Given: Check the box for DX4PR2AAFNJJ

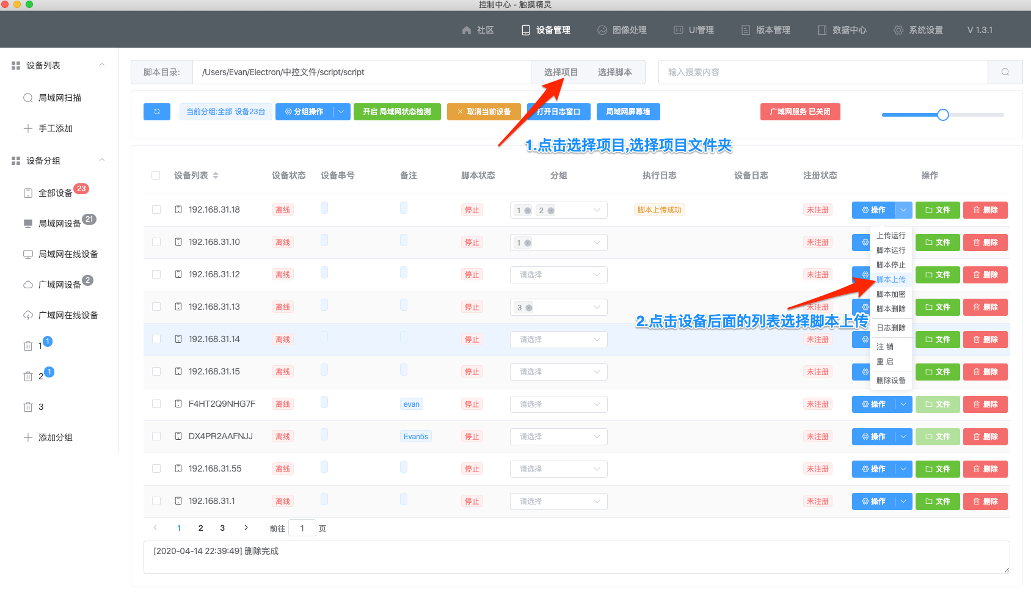Looking at the screenshot, I should 156,436.
